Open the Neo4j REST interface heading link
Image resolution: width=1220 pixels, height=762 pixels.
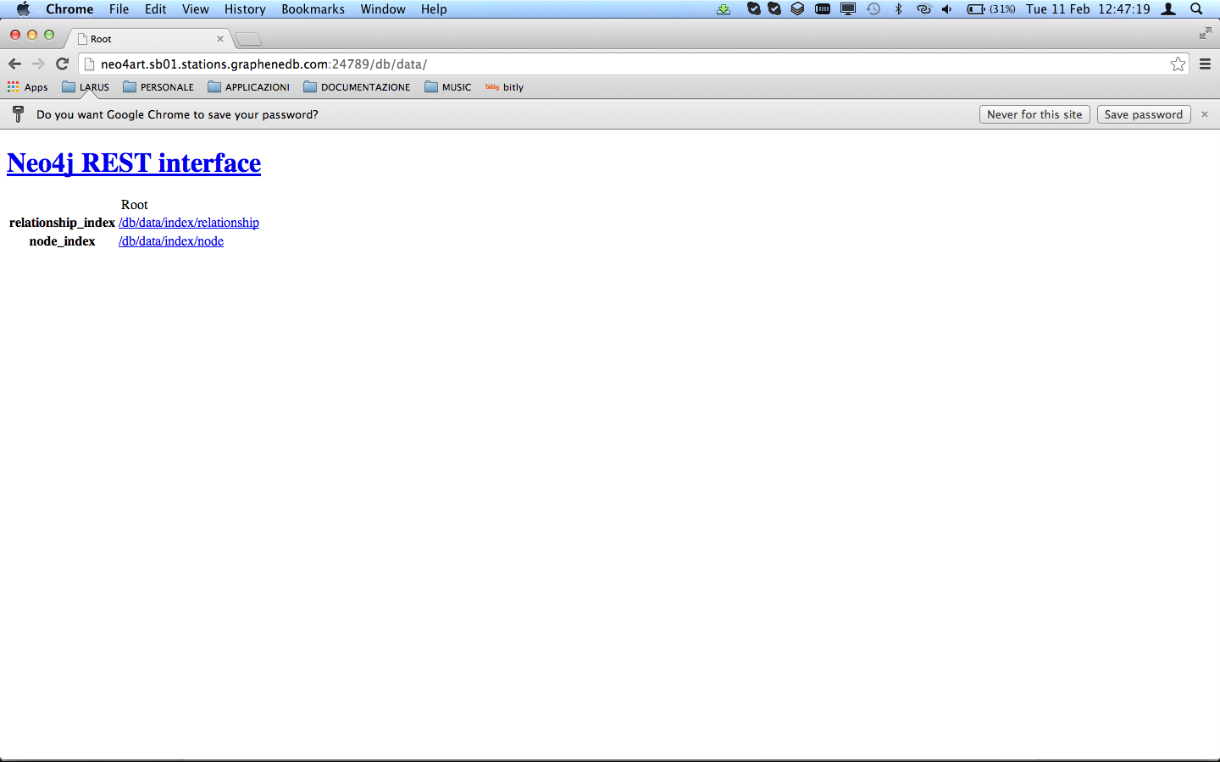[x=134, y=163]
